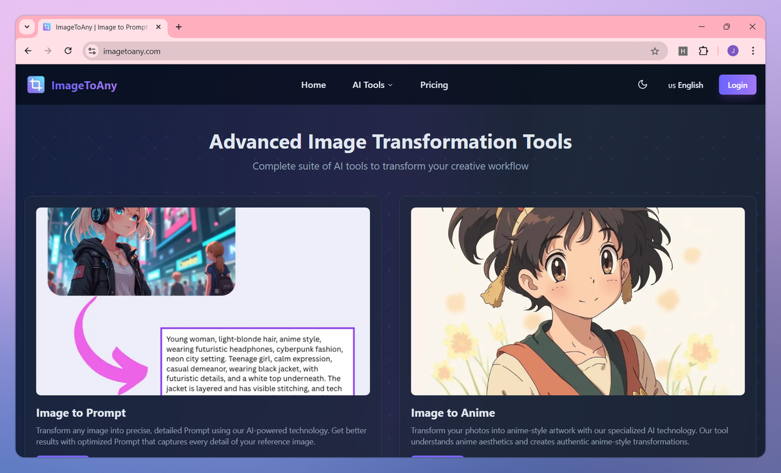Open the Chrome profile avatar
781x473 pixels.
tap(733, 51)
